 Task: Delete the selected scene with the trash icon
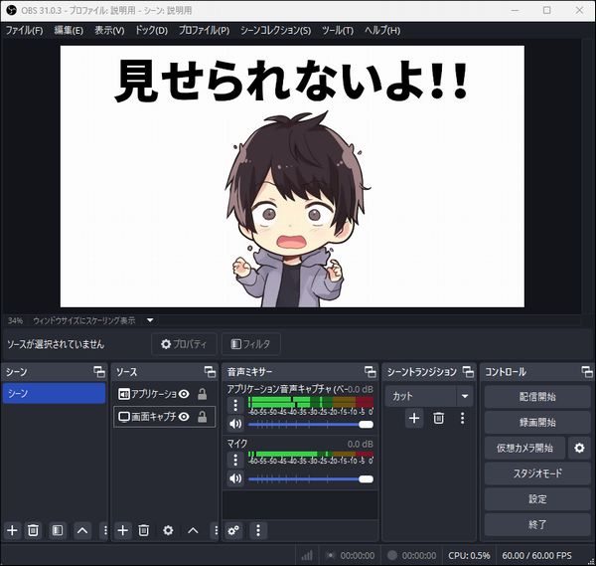[33, 530]
